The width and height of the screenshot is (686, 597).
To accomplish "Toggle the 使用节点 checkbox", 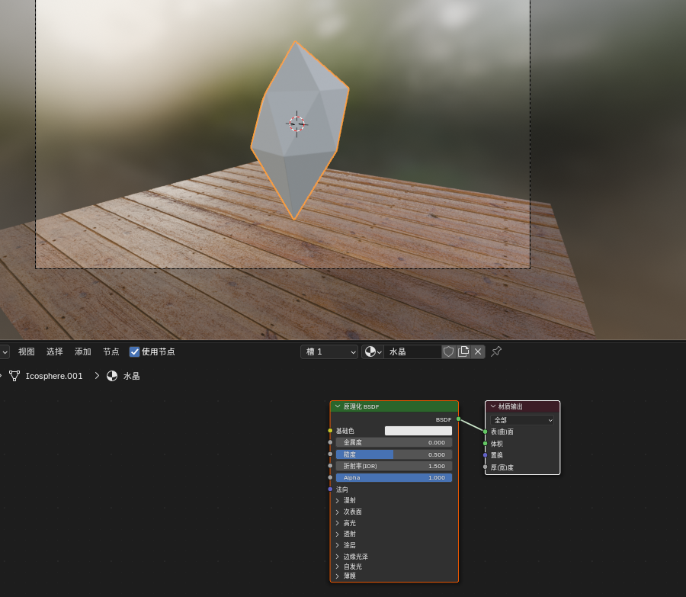I will point(134,351).
